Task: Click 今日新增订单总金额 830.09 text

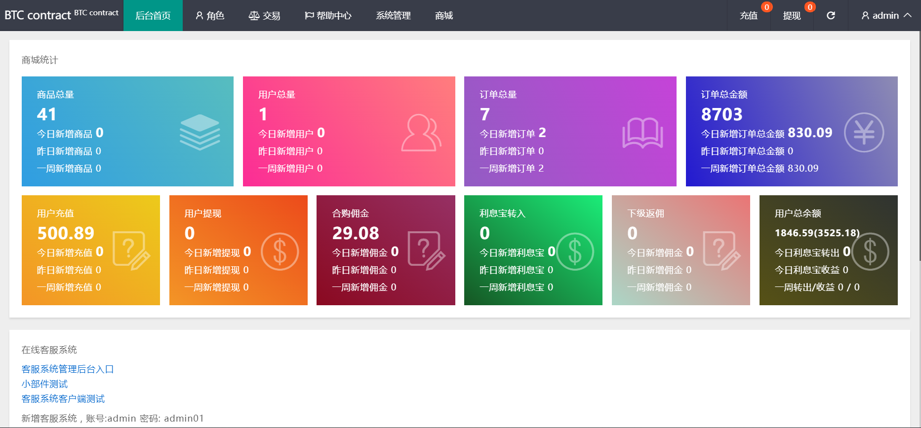Action: pyautogui.click(x=766, y=133)
